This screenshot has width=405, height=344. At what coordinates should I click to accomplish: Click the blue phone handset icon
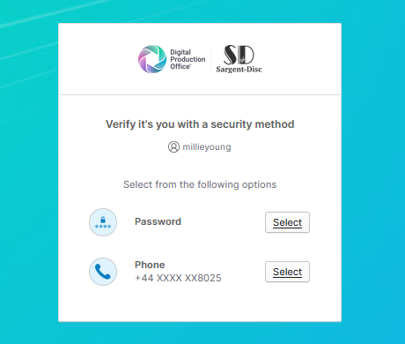[103, 272]
